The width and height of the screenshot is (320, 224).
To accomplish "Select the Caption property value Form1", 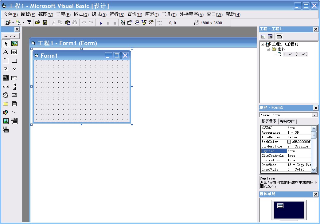I will tap(299, 151).
